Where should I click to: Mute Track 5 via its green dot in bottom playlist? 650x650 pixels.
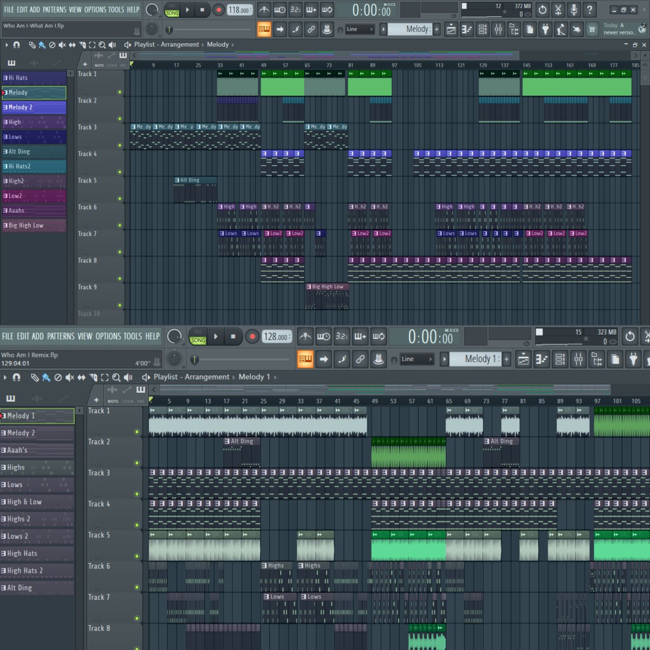click(x=137, y=556)
